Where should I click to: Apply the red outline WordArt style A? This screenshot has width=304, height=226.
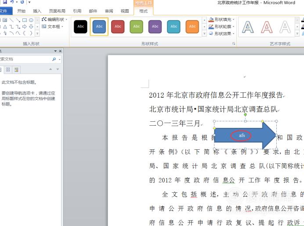pos(267,27)
